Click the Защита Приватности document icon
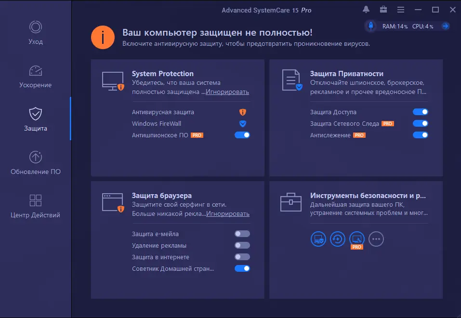This screenshot has width=461, height=318. pyautogui.click(x=292, y=80)
